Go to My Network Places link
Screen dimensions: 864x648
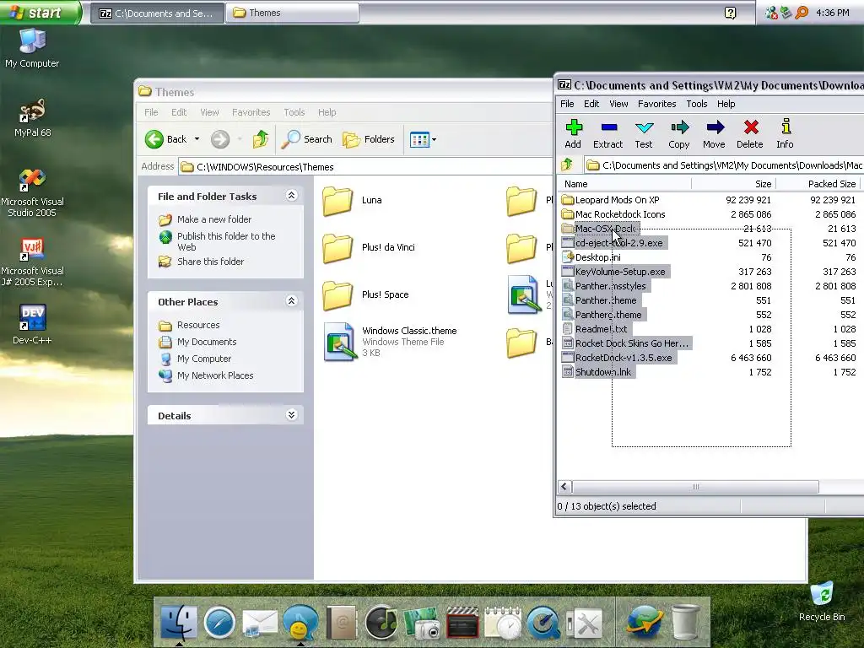click(x=215, y=375)
